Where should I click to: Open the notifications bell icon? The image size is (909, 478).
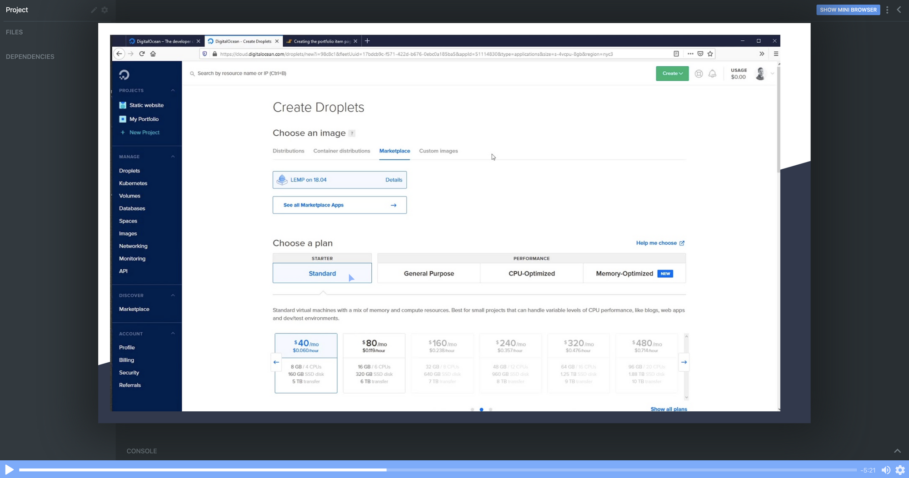click(x=712, y=74)
